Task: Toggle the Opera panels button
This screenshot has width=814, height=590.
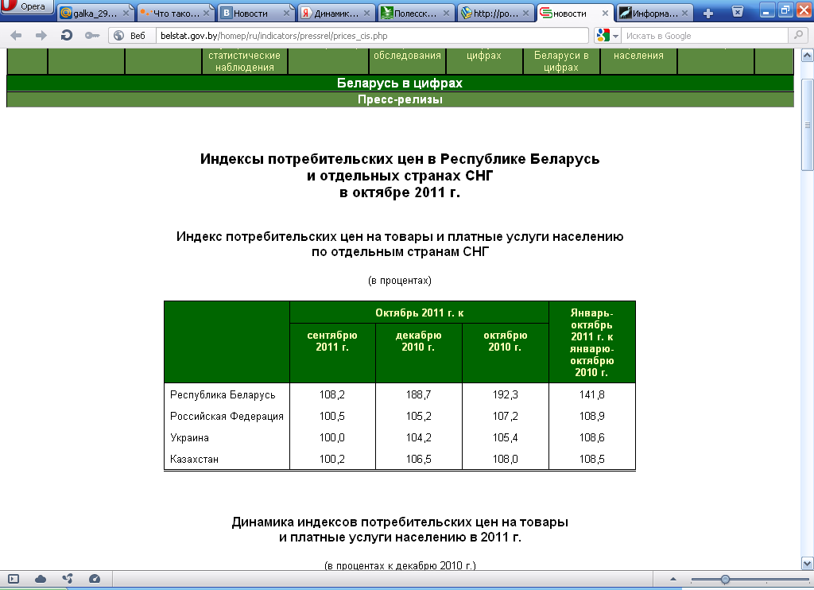Action: click(x=14, y=579)
